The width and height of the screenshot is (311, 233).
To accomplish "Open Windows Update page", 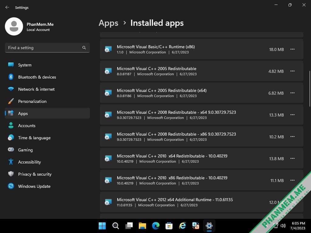I will pyautogui.click(x=47, y=186).
